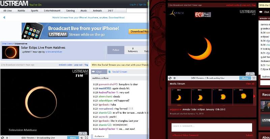Click embed codes link in right window
Screen dimensions: 270x139
[233, 5]
